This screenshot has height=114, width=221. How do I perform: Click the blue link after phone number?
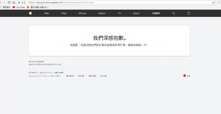pos(60,73)
